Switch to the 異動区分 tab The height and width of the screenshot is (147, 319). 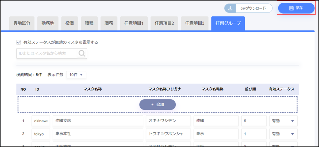(22, 23)
